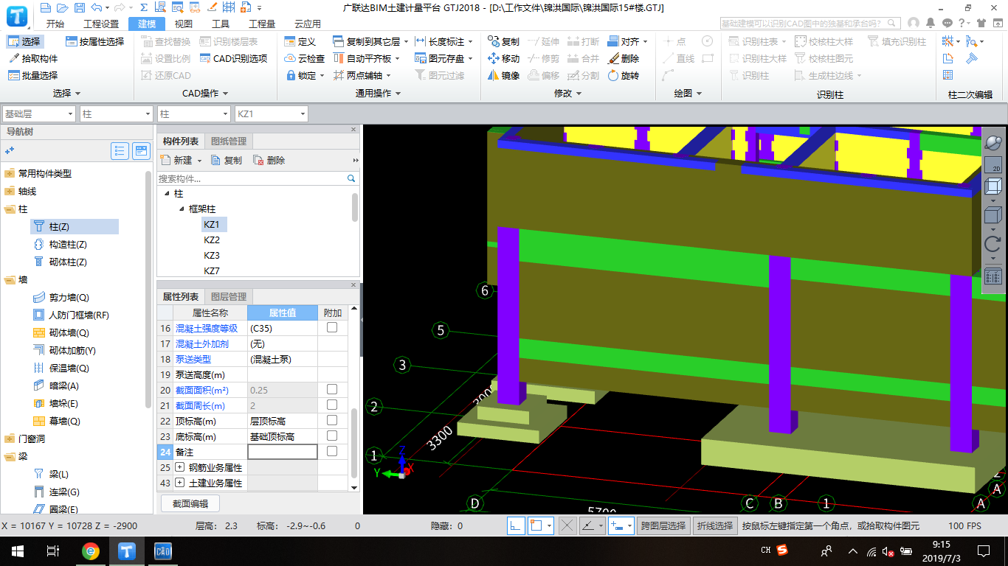Click the 定义 define tool
Viewport: 1008px width, 566px height.
[x=300, y=41]
